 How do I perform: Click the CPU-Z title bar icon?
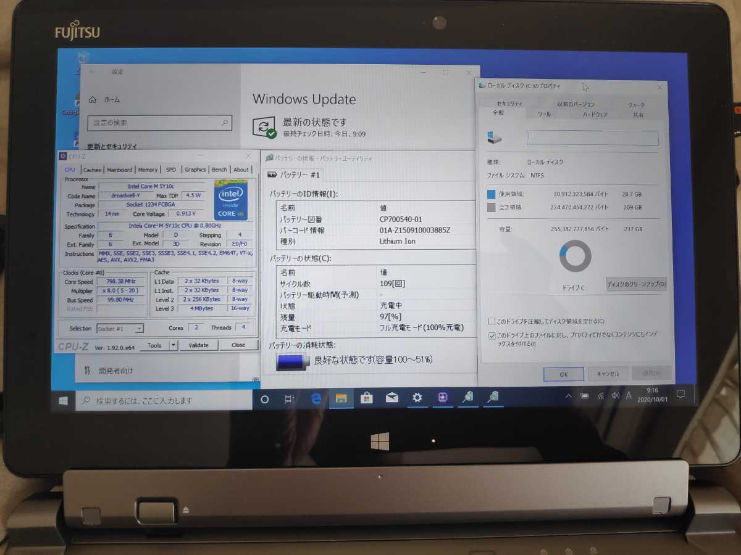click(63, 157)
